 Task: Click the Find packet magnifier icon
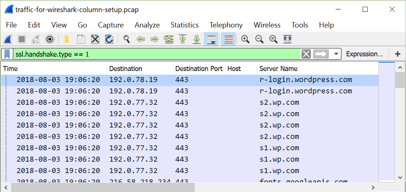point(126,39)
